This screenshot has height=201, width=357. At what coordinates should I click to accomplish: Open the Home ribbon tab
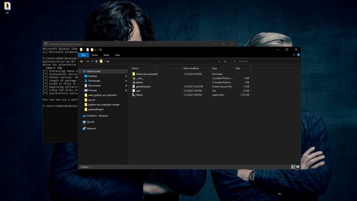tap(95, 55)
